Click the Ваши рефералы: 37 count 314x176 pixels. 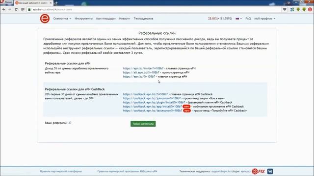[58, 123]
